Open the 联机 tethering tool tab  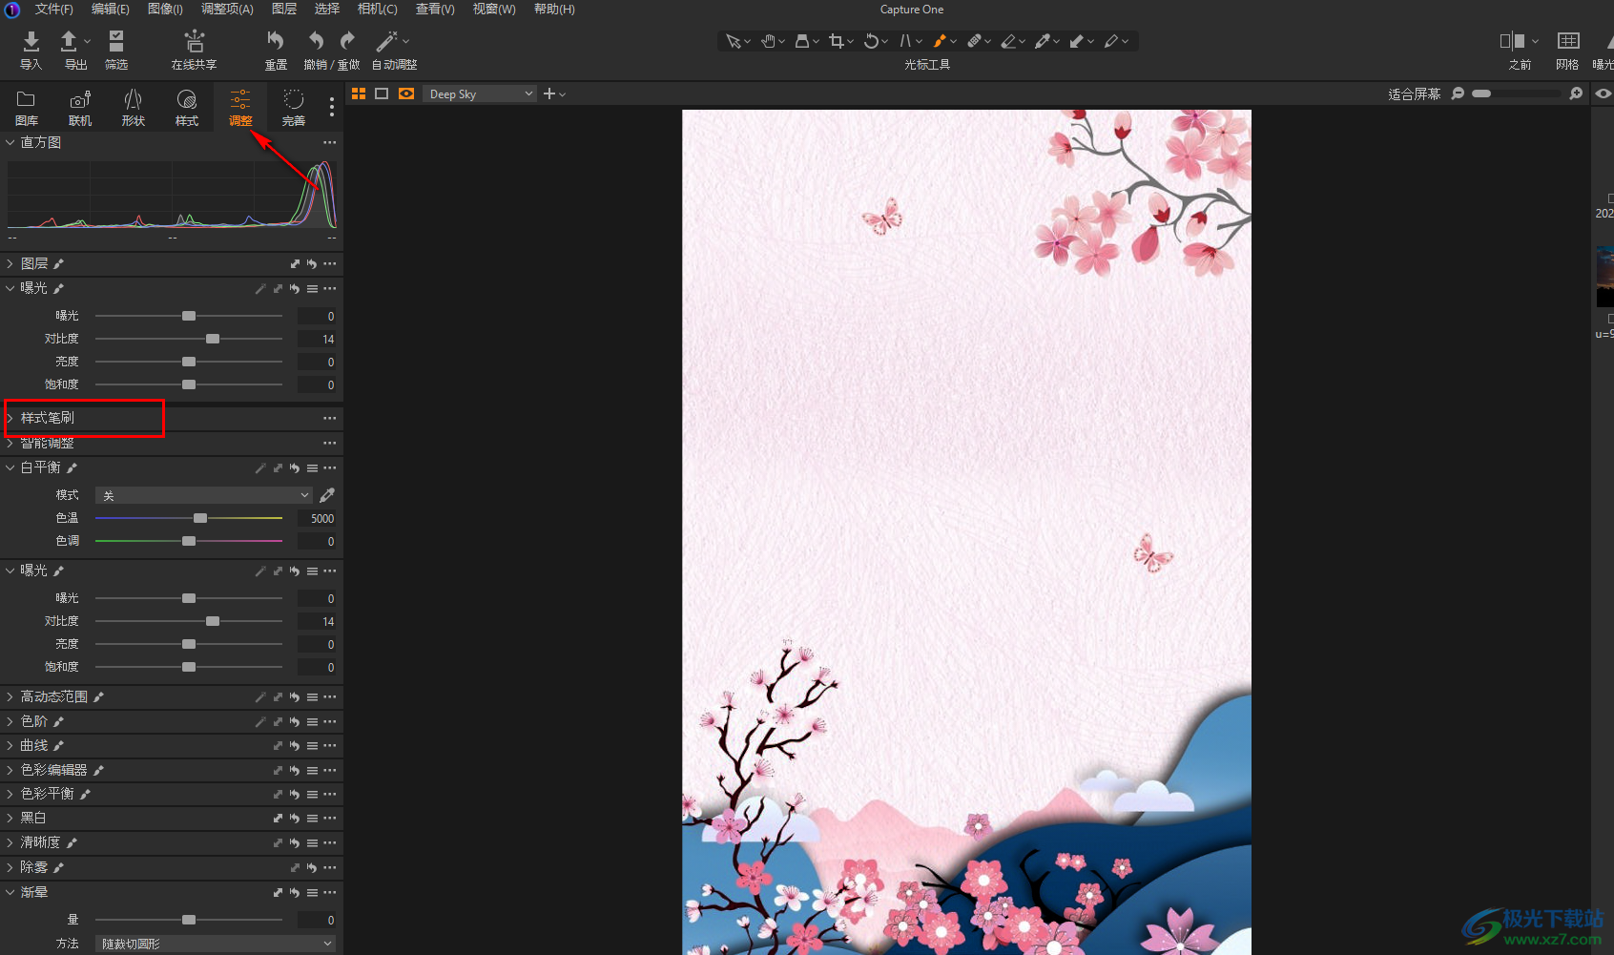(80, 108)
